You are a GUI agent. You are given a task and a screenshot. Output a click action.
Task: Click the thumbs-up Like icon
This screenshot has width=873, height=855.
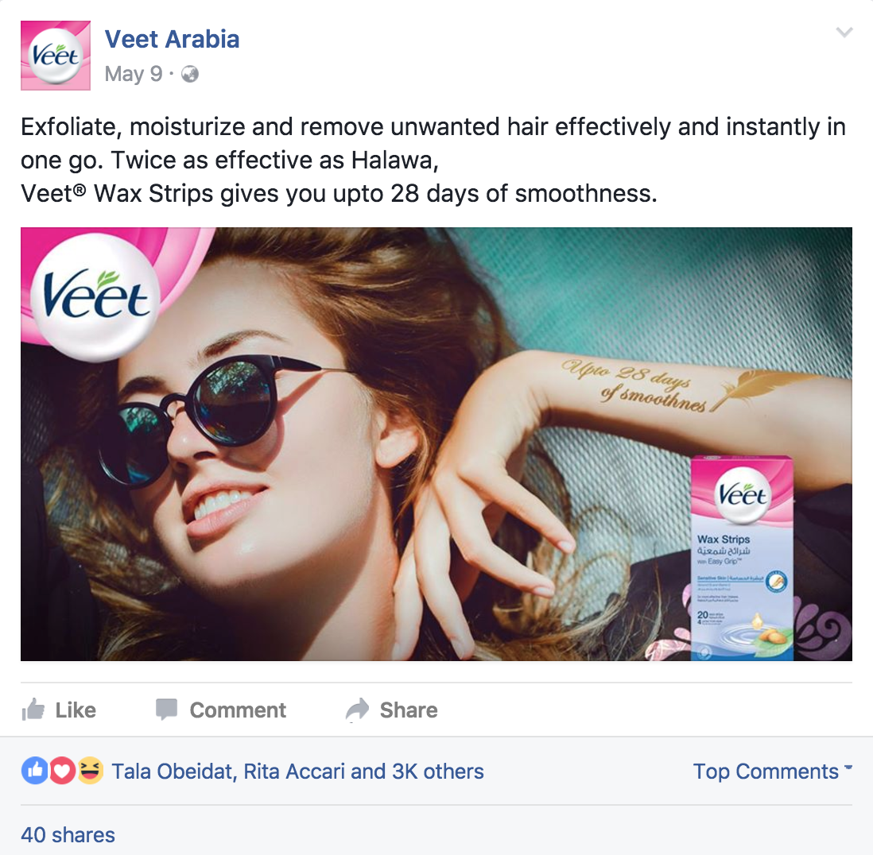pos(33,710)
